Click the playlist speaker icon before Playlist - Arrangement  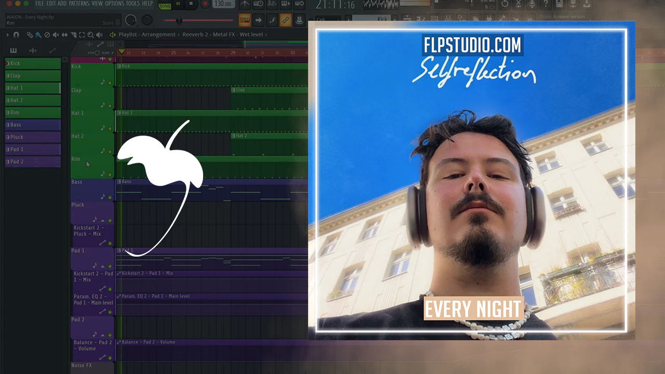point(113,35)
